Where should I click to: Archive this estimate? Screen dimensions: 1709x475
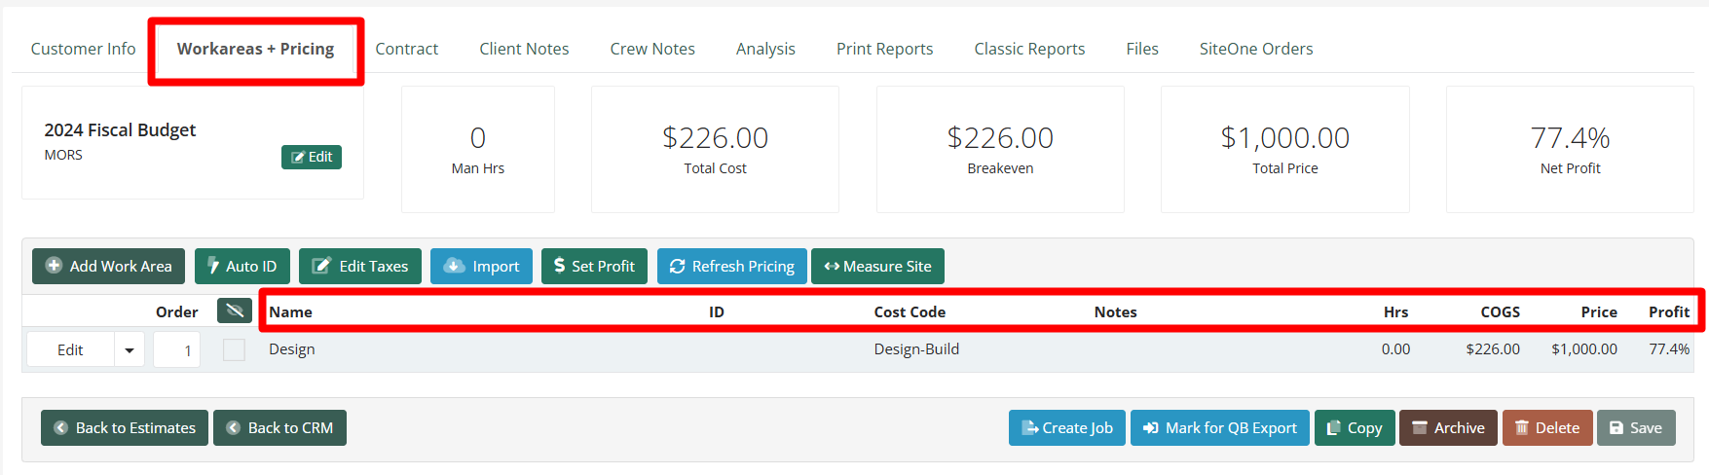coord(1448,427)
